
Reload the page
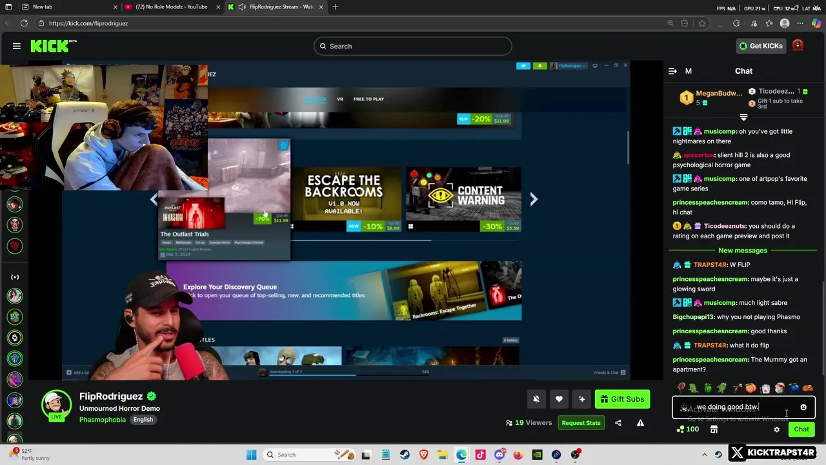[24, 23]
